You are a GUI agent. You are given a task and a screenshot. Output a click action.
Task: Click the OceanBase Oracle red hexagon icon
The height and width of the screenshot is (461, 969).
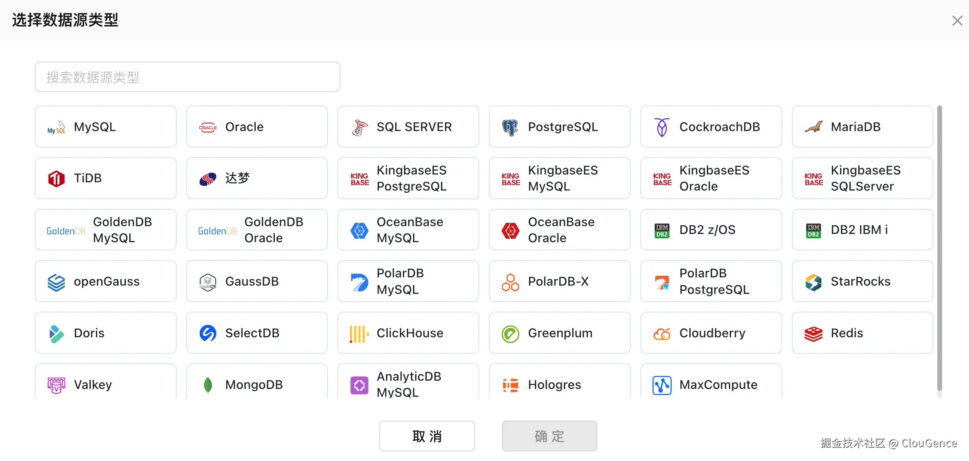[511, 230]
